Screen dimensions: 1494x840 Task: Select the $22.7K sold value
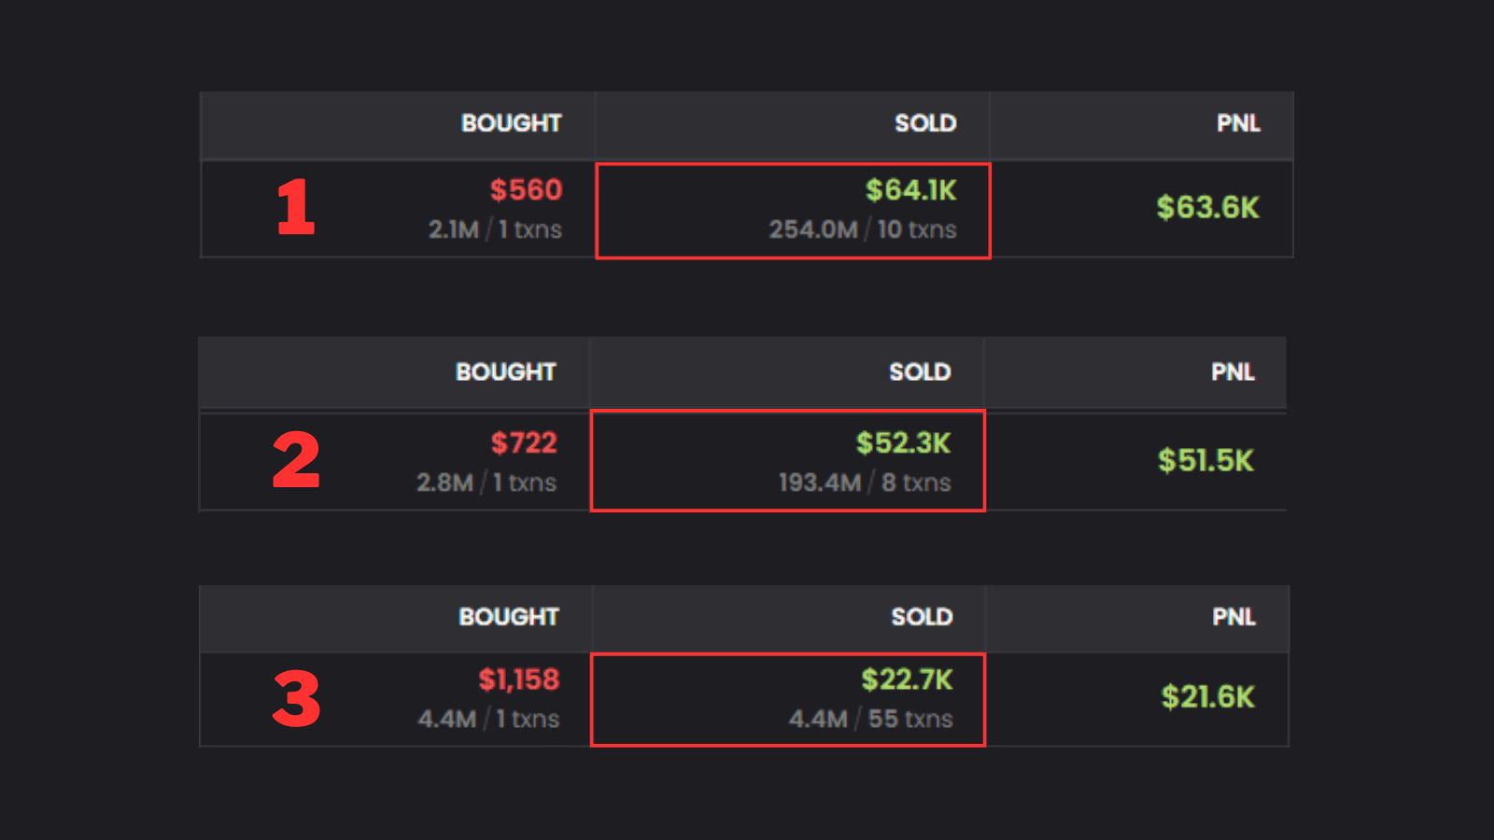[907, 679]
